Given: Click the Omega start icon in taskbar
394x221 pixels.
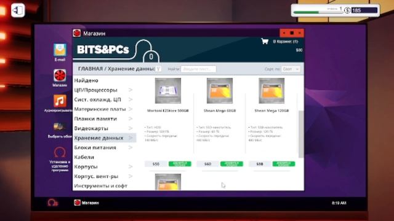Looking at the screenshot, I should click(53, 203).
